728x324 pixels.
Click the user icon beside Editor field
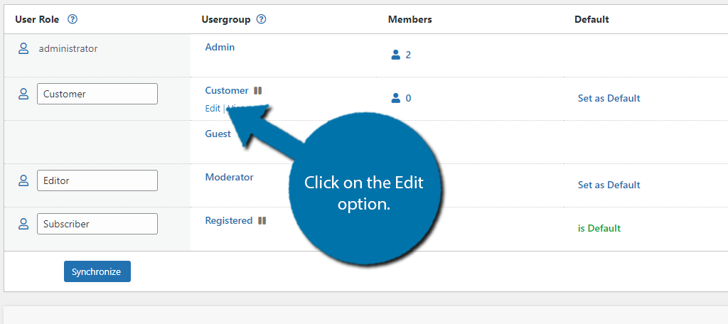pos(23,180)
